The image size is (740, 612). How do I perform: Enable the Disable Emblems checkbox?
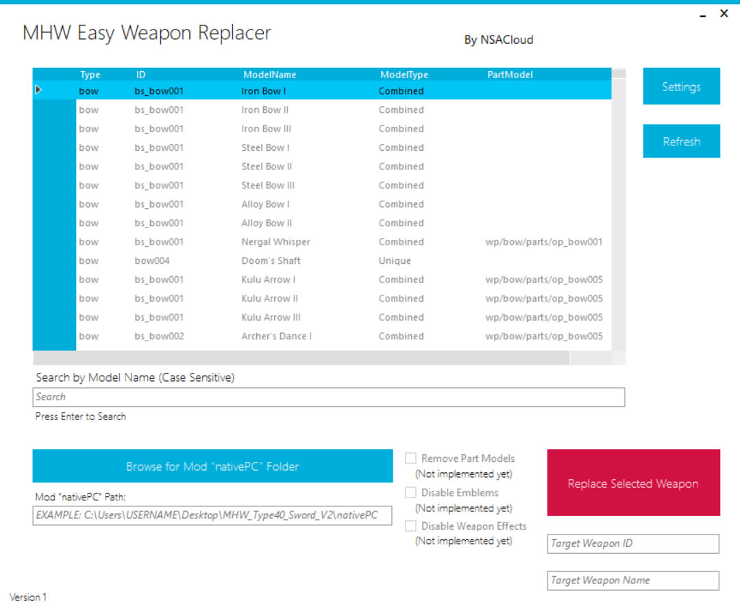click(x=411, y=493)
